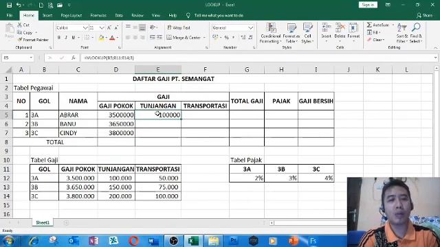This screenshot has height=247, width=440.
Task: Click the Insert cells icon
Action: 326,27
